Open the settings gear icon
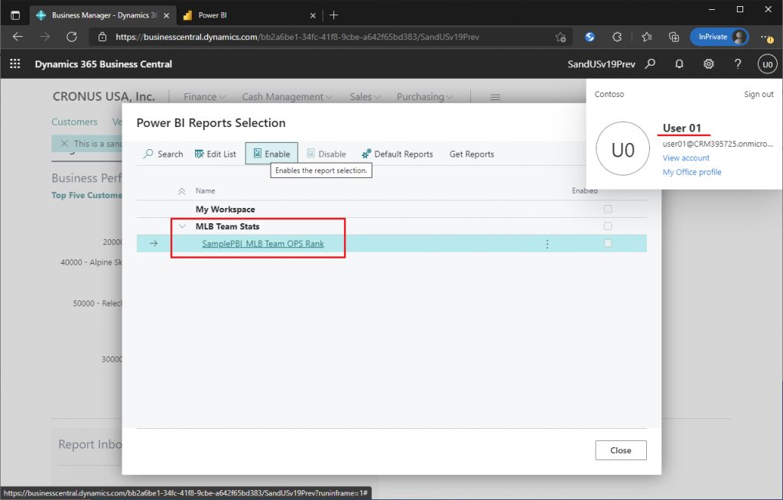Screen dimensions: 783x500 (x=709, y=64)
